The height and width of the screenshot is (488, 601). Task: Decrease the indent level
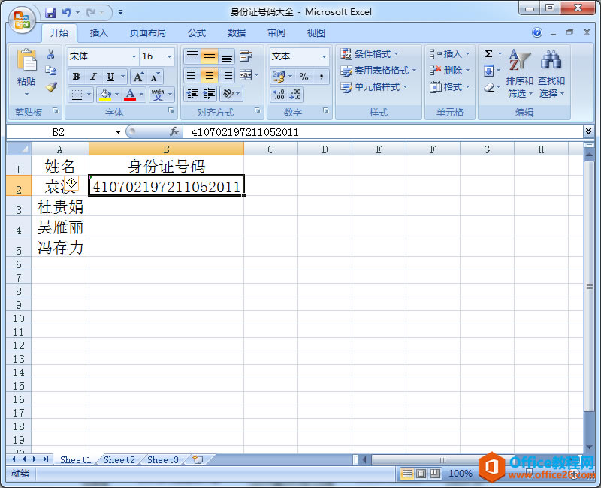coord(192,94)
